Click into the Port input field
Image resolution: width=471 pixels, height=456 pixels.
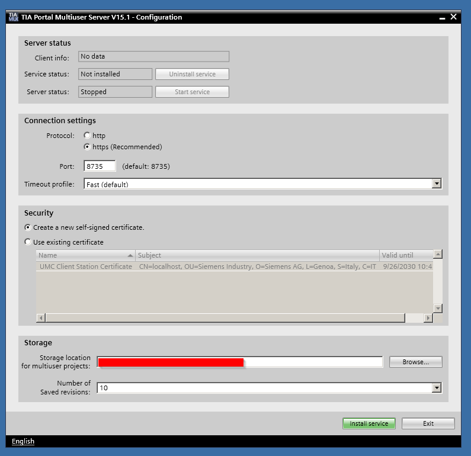click(100, 166)
